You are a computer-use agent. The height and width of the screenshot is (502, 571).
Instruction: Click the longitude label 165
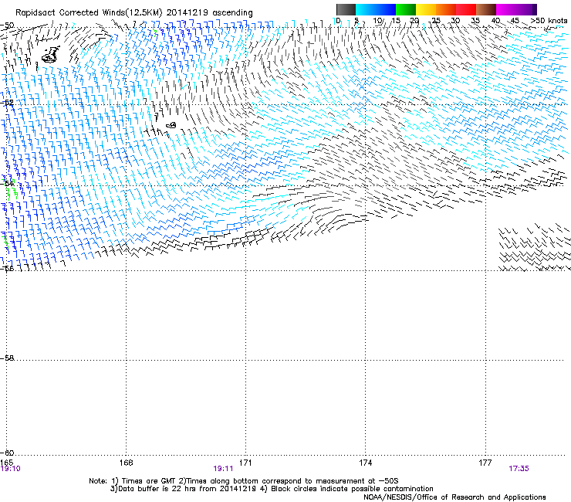click(x=6, y=463)
